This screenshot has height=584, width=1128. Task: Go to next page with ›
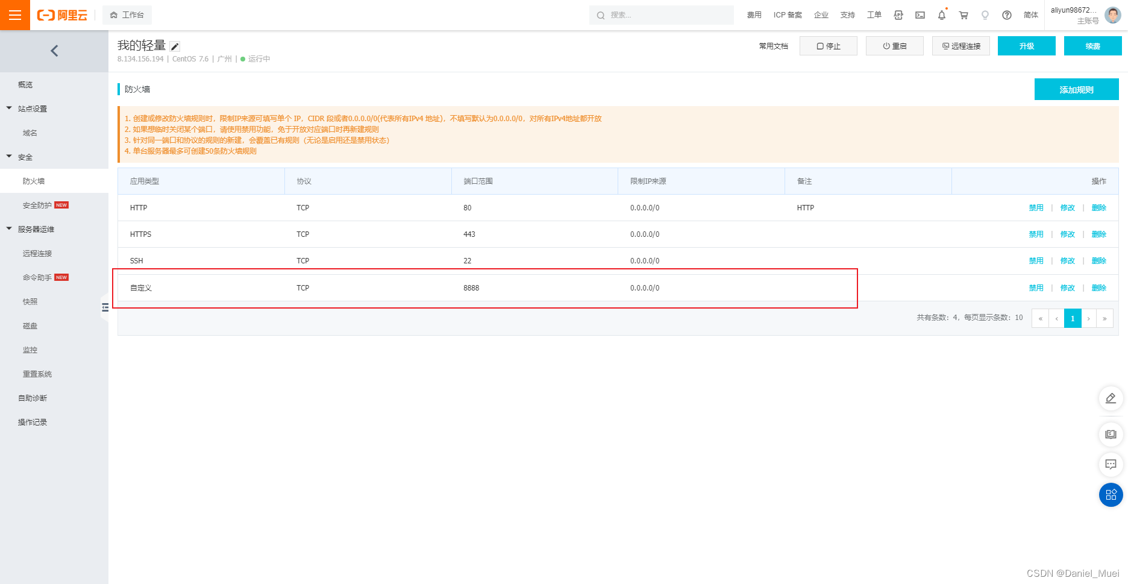pos(1089,318)
